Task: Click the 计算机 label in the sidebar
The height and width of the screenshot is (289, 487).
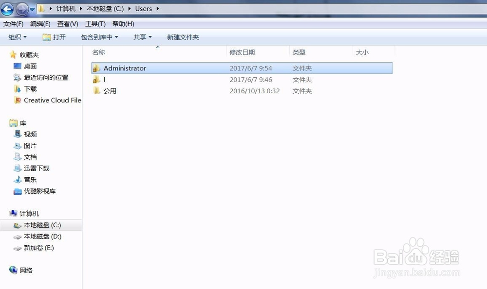Action: click(29, 213)
